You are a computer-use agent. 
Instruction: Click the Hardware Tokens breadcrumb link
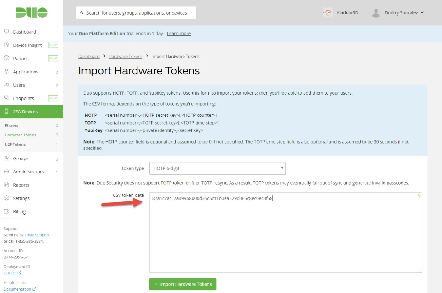pyautogui.click(x=126, y=56)
